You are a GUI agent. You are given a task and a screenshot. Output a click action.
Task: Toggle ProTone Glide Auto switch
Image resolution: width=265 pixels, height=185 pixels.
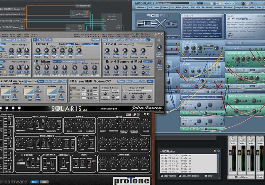point(91,144)
